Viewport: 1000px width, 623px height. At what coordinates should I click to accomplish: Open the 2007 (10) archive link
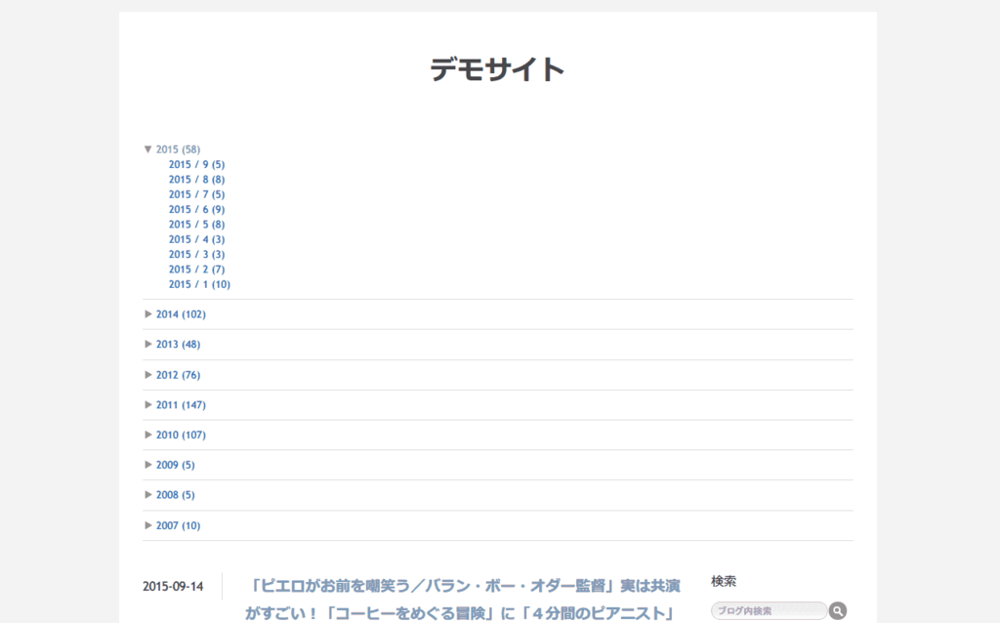tap(178, 525)
